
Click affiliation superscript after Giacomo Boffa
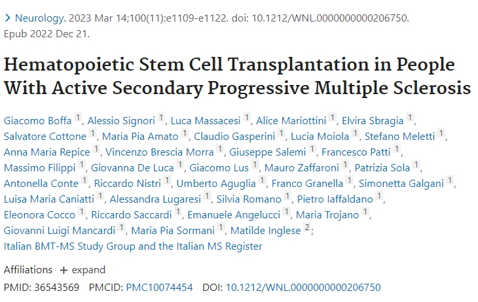click(x=78, y=118)
